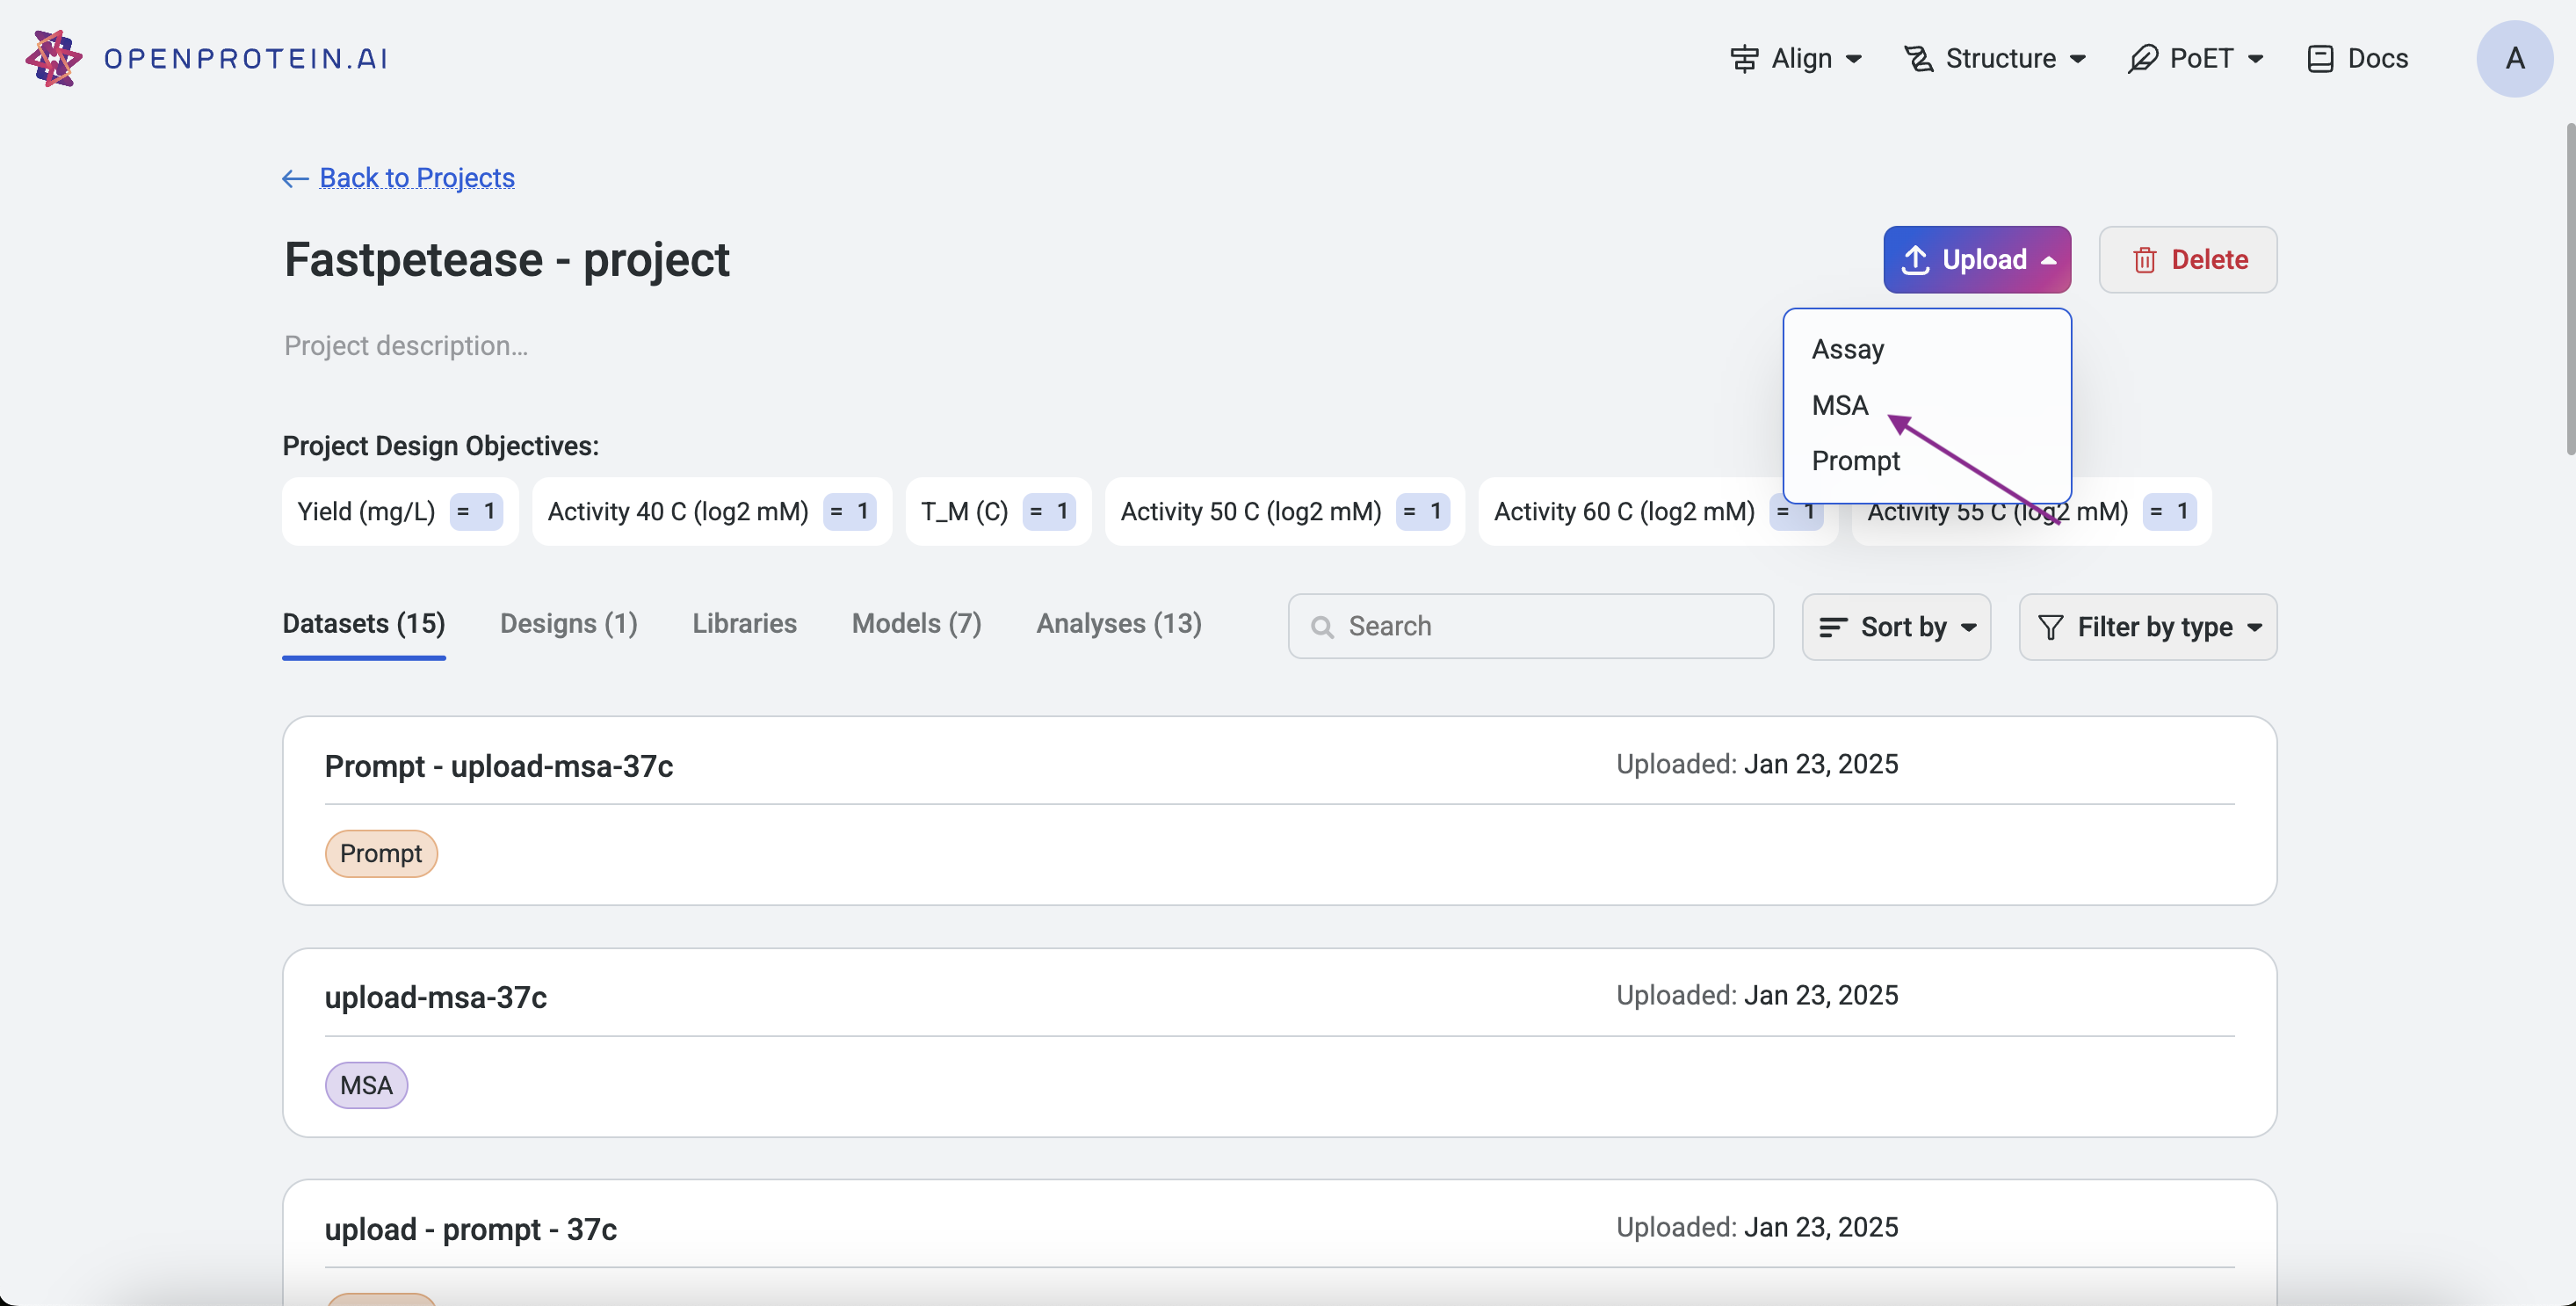2576x1306 pixels.
Task: Click the Libraries tab
Action: [742, 625]
